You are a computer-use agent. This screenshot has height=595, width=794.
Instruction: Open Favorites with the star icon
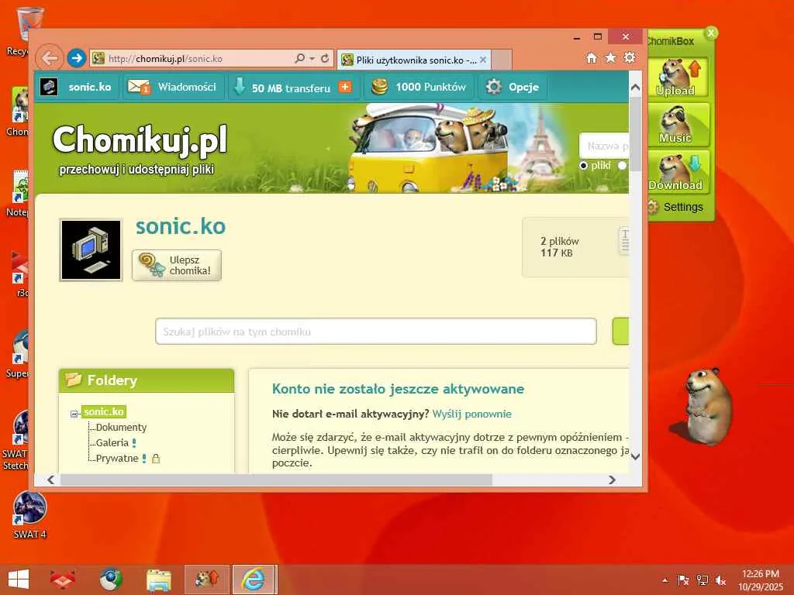coord(611,57)
